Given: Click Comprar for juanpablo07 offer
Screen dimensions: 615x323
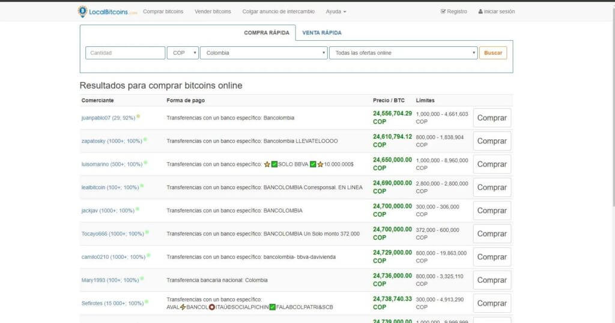Looking at the screenshot, I should (x=492, y=118).
